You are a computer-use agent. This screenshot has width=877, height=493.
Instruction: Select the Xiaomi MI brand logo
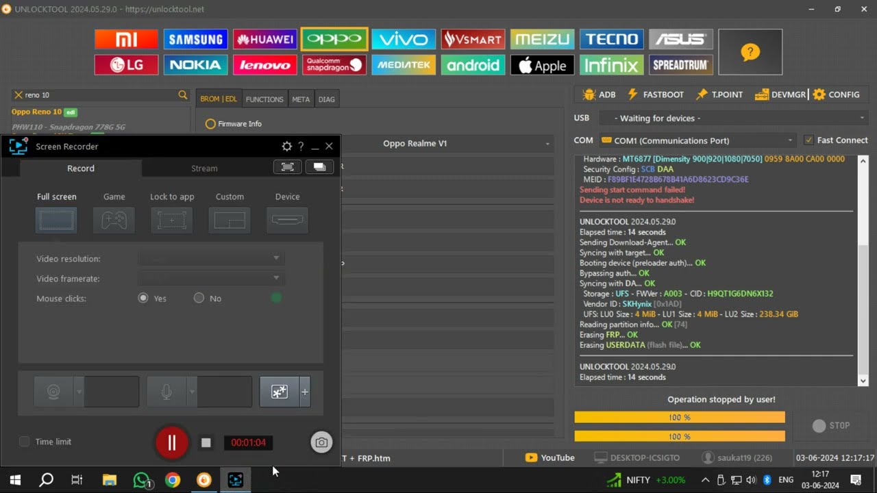pyautogui.click(x=126, y=39)
